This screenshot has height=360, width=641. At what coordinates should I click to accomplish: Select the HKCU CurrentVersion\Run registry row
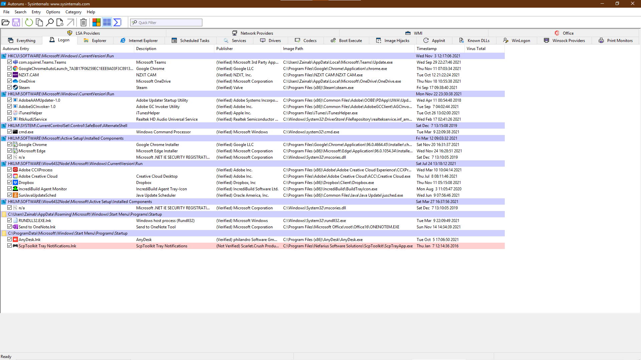[61, 56]
